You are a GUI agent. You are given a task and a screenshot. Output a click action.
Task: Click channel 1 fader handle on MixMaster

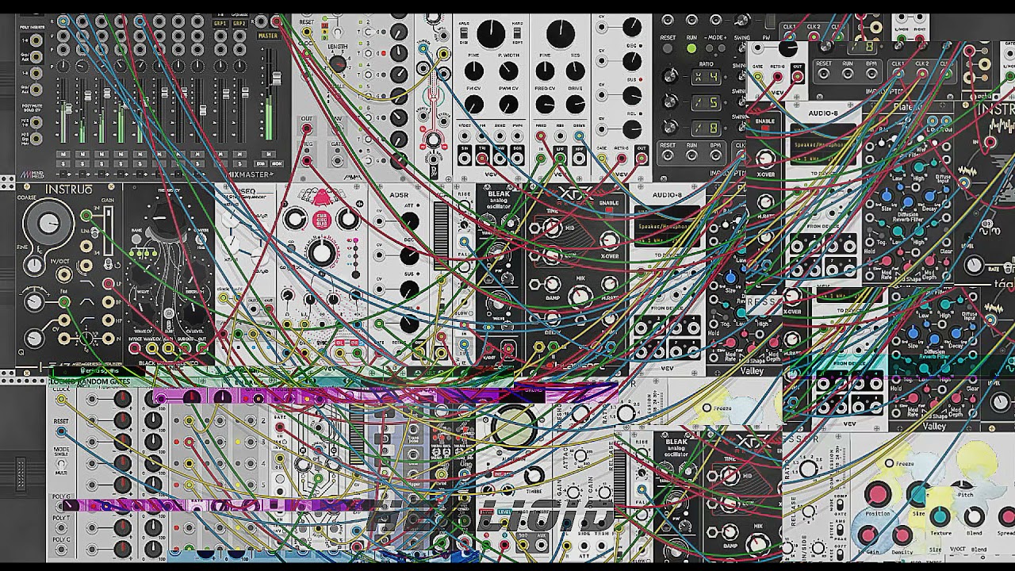pyautogui.click(x=68, y=109)
